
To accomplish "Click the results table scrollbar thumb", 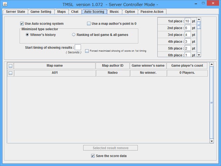I will 212,103.
